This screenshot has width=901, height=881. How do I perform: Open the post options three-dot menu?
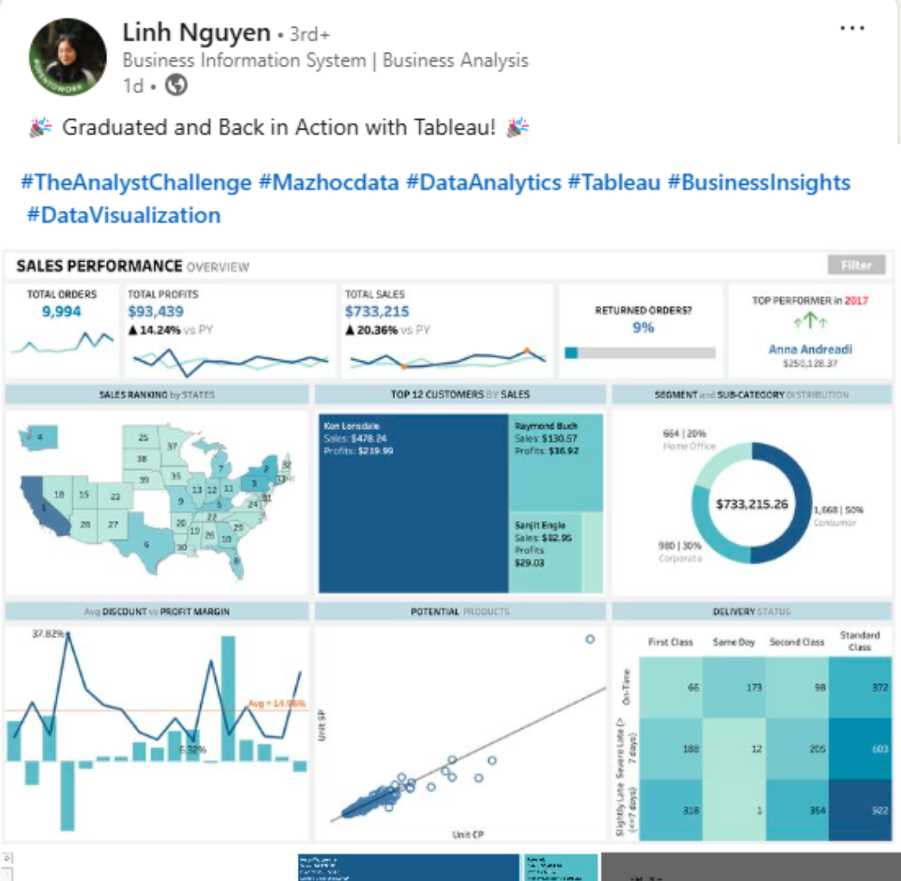[851, 29]
